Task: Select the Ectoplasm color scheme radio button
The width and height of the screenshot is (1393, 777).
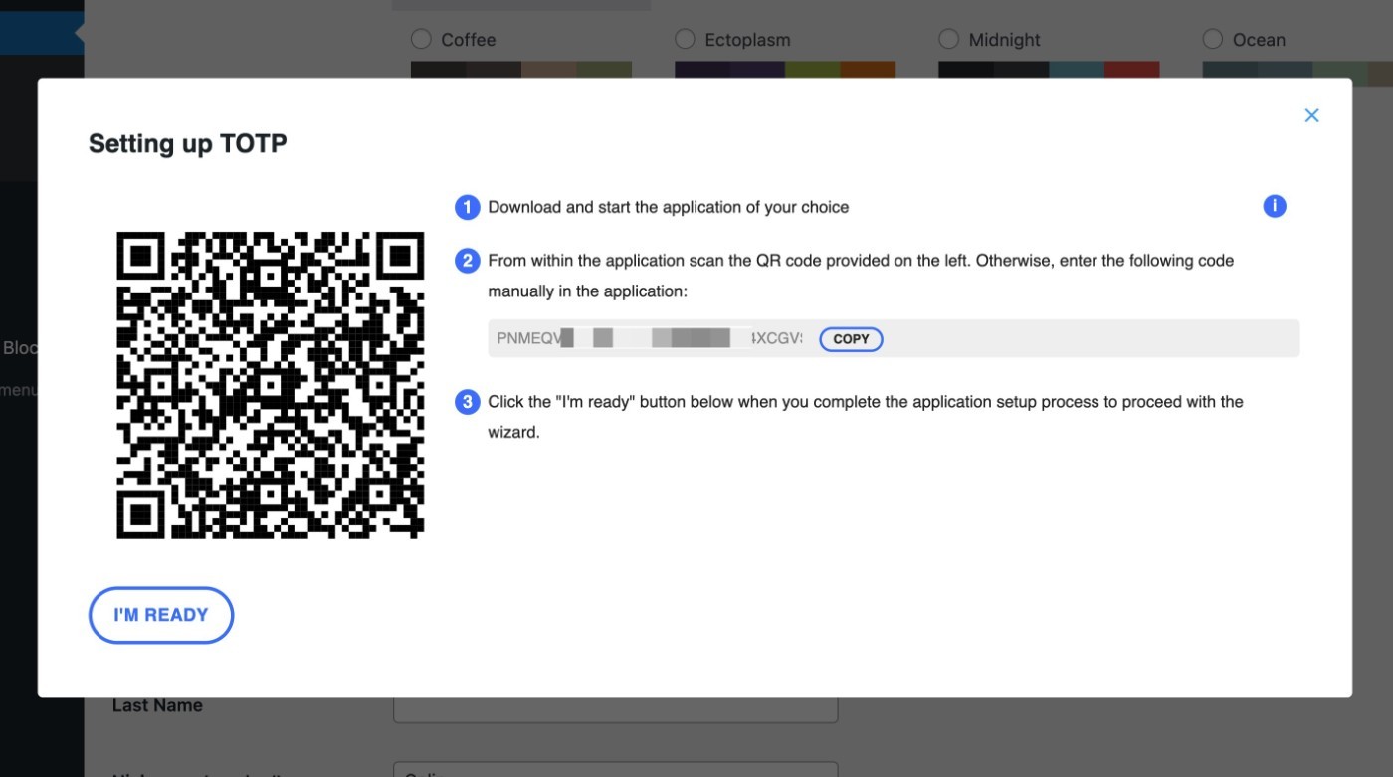Action: pos(685,39)
